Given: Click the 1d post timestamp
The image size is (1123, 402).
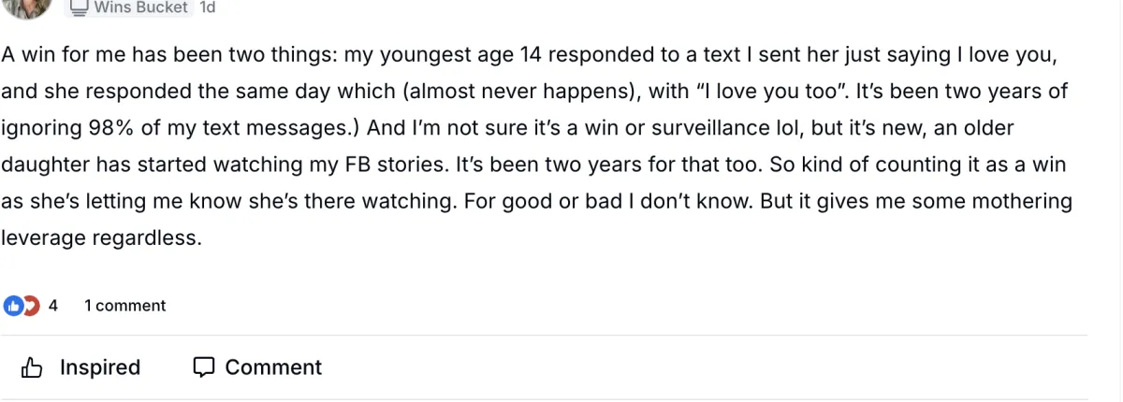Looking at the screenshot, I should pyautogui.click(x=208, y=7).
